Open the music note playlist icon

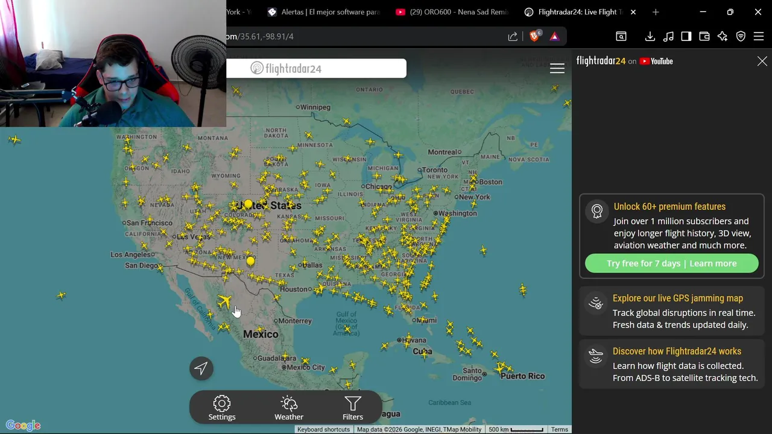(668, 36)
